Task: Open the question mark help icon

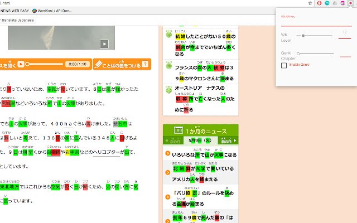Action: click(x=145, y=64)
